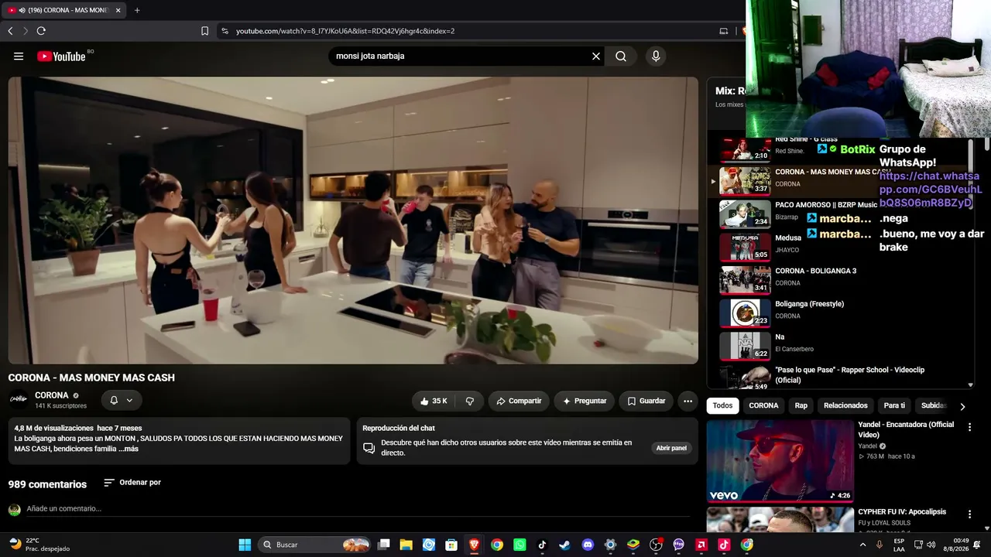This screenshot has height=557, width=991.
Task: Open the 'Ordenar por' sort menu
Action: click(132, 483)
